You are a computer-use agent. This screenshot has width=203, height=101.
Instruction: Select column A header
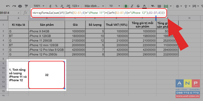tap(18, 18)
